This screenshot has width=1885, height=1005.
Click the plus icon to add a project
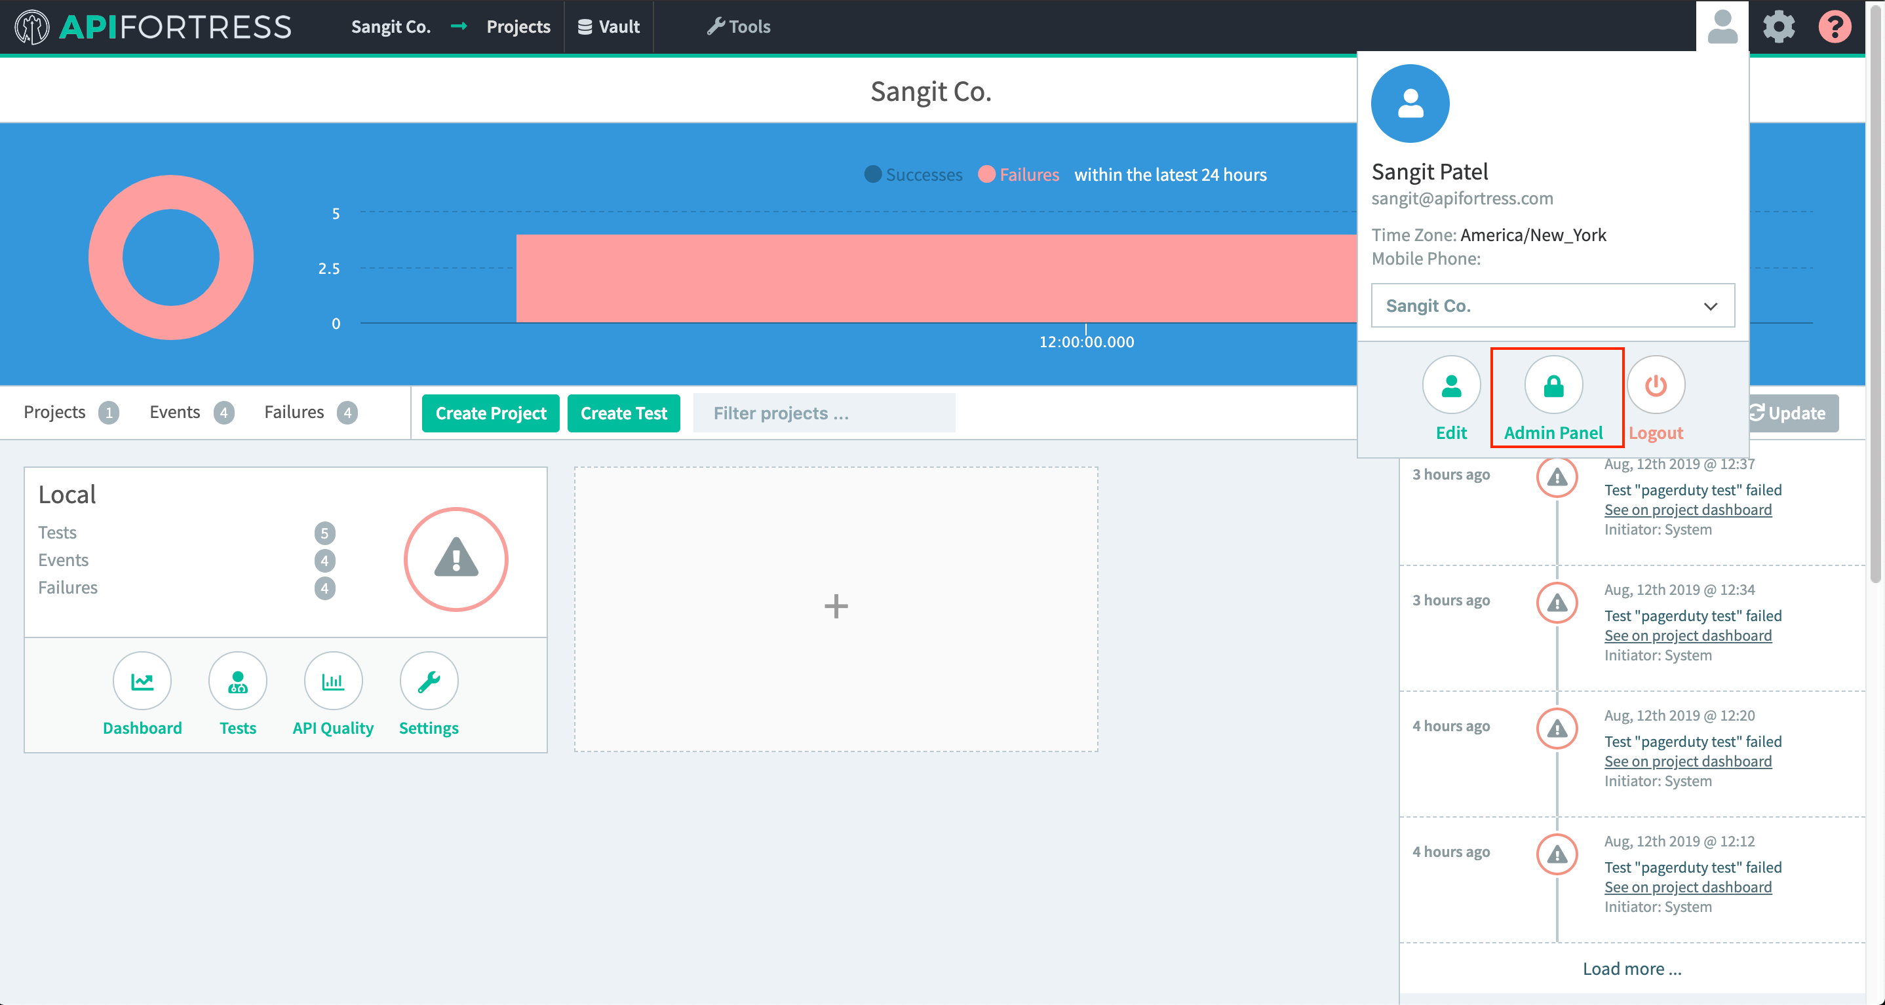point(836,607)
